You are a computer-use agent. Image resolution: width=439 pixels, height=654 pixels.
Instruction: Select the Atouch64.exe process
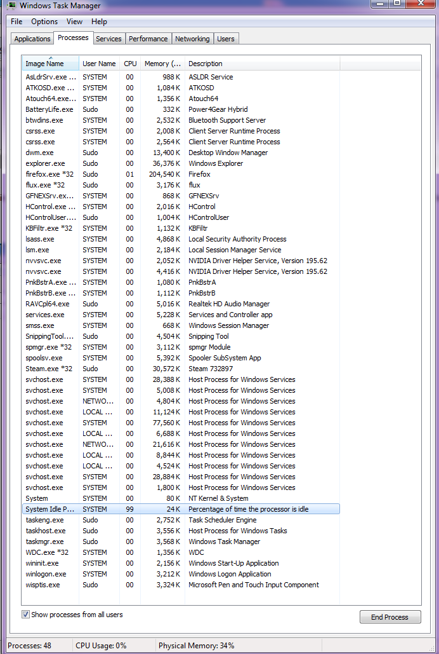[181, 99]
